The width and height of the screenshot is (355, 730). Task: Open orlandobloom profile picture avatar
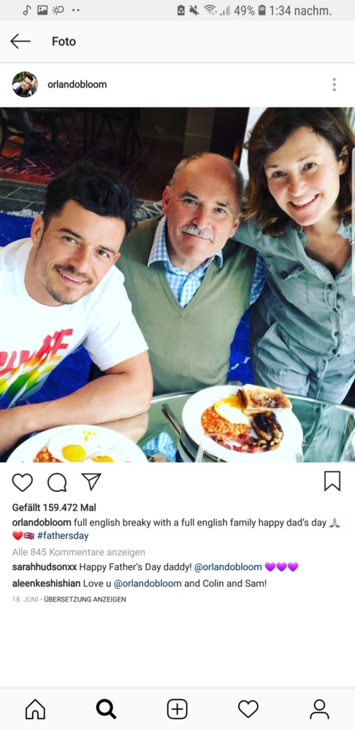click(25, 84)
